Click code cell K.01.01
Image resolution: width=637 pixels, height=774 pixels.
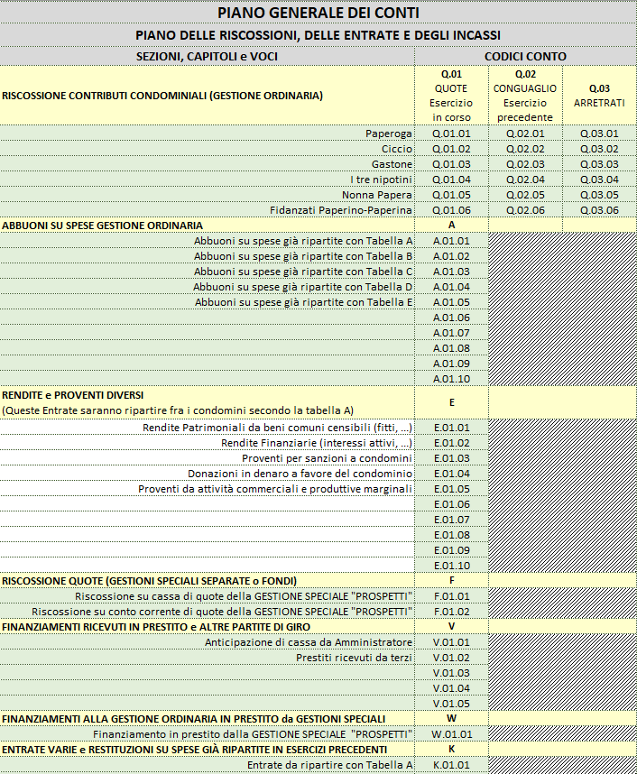[451, 765]
